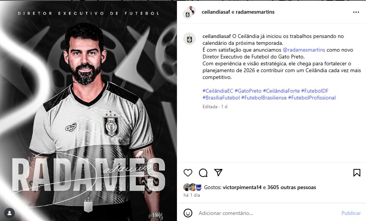Share the post via paper plane icon
366x221 pixels.
[x=218, y=172]
